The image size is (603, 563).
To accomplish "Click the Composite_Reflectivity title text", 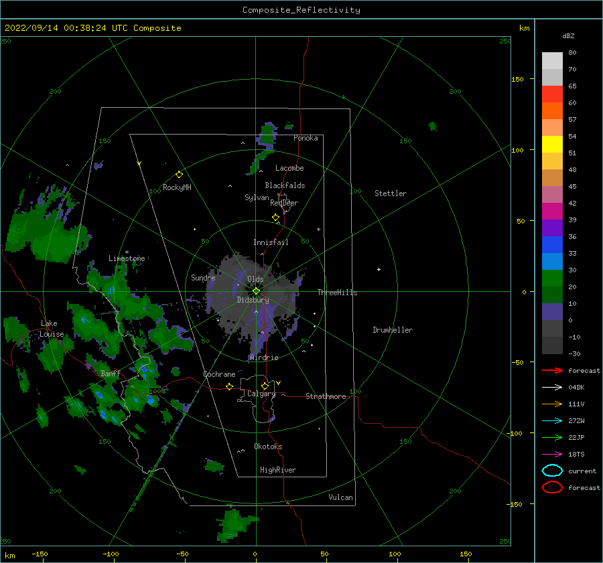I will click(301, 9).
